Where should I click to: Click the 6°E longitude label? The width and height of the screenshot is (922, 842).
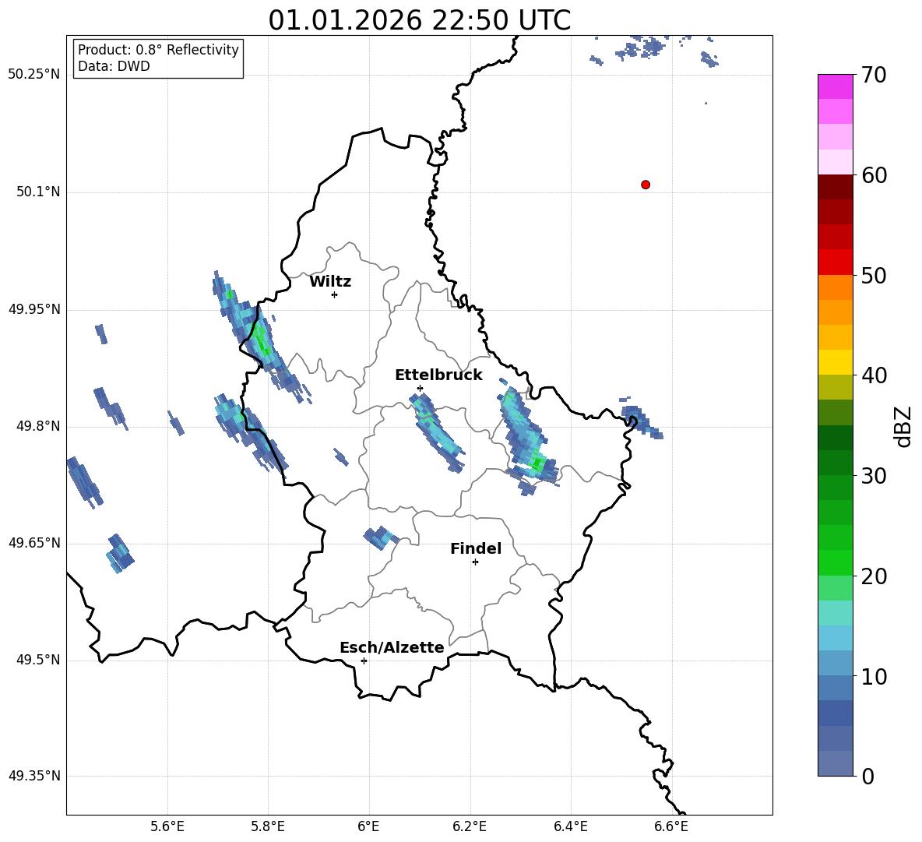pos(368,826)
